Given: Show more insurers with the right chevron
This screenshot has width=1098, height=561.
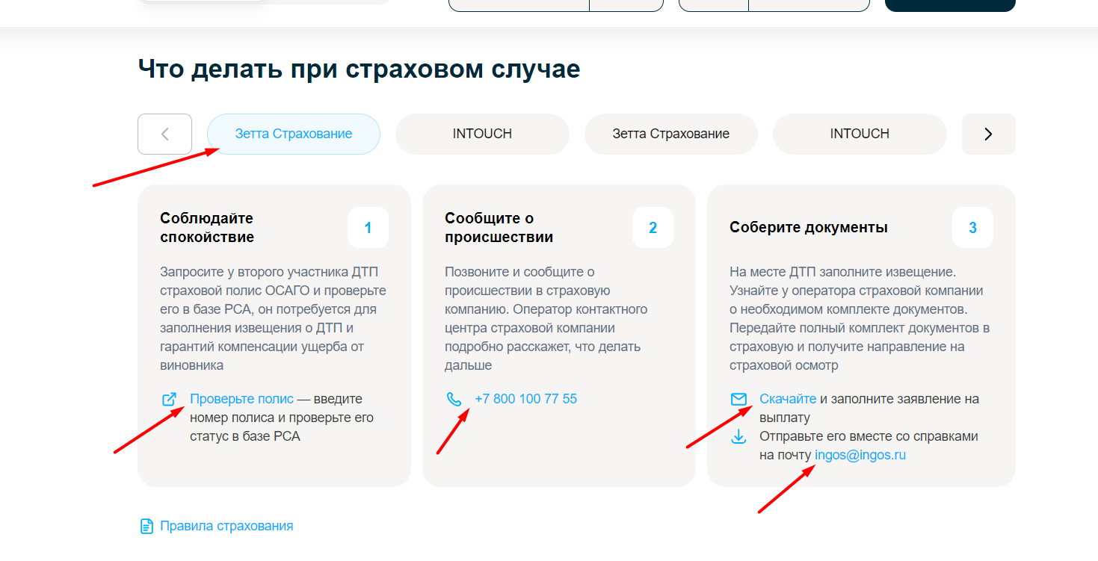Looking at the screenshot, I should coord(988,134).
